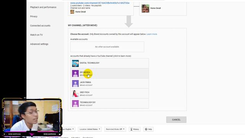The image size is (245, 138).
Task: Click the DIY MEDIEA avatar icon
Action: [75, 73]
